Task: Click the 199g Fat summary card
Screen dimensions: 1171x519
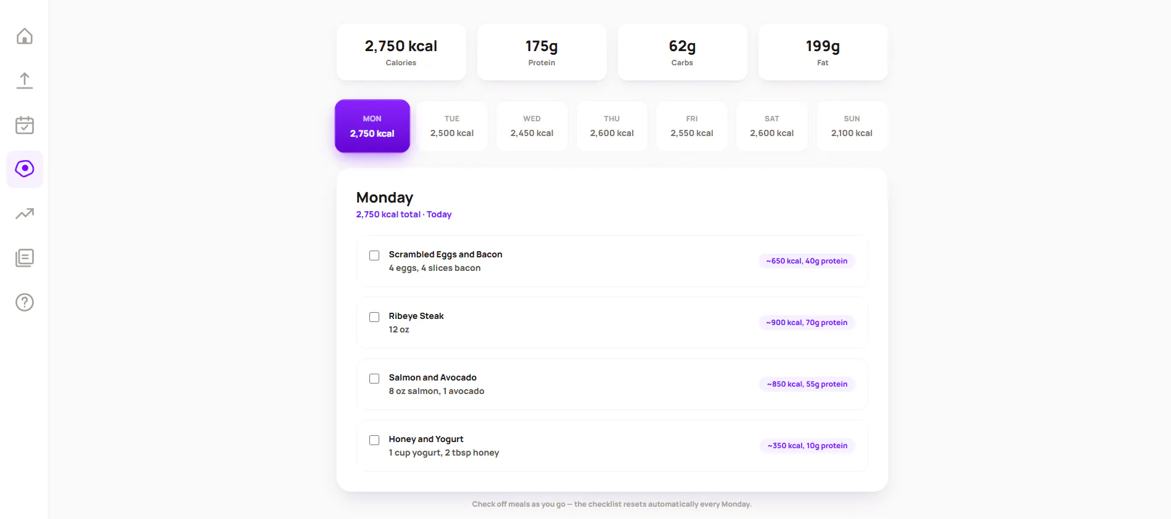Action: click(823, 52)
